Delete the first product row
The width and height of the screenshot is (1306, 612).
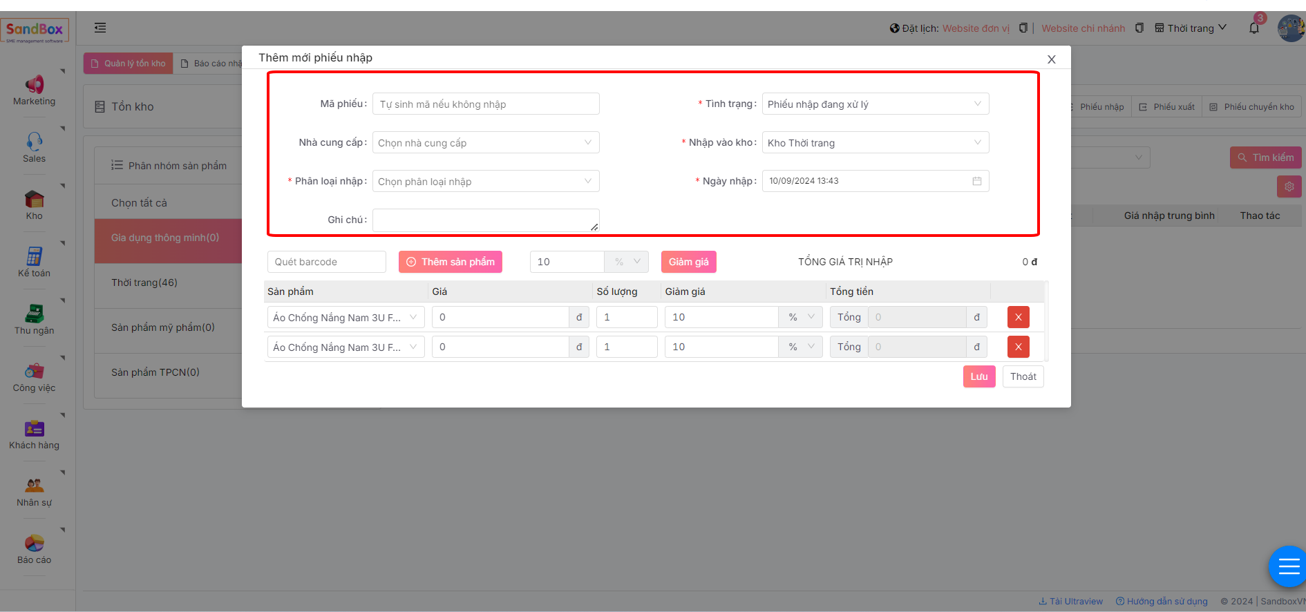1018,317
